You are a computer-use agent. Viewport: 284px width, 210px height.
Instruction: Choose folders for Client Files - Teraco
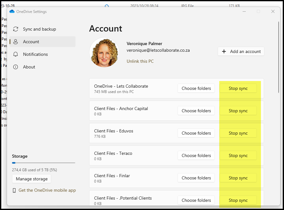[196, 155]
